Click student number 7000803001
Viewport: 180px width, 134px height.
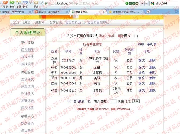pos(68,67)
